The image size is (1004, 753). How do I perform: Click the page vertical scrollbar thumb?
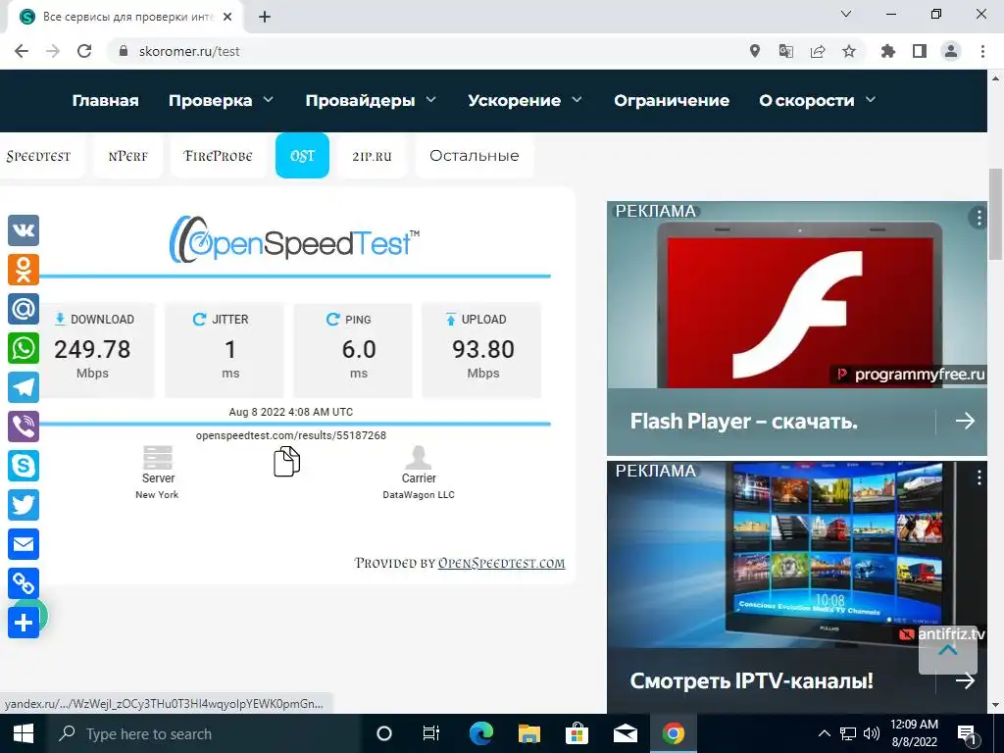click(x=995, y=215)
